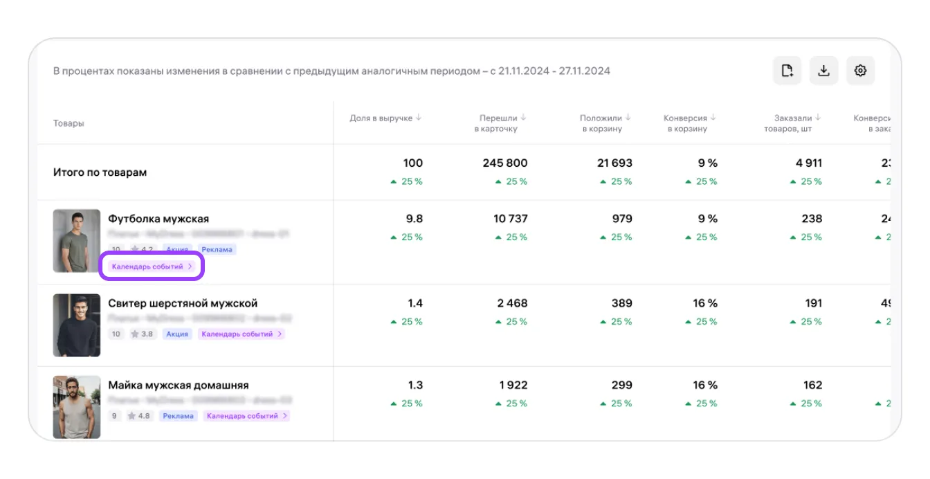Open the Футболка мужская product title
Viewport: 930px width, 479px height.
click(158, 219)
